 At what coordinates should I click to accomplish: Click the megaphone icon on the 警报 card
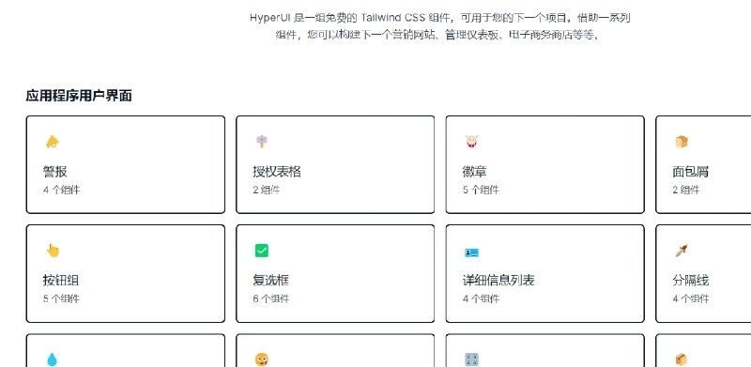click(x=53, y=142)
